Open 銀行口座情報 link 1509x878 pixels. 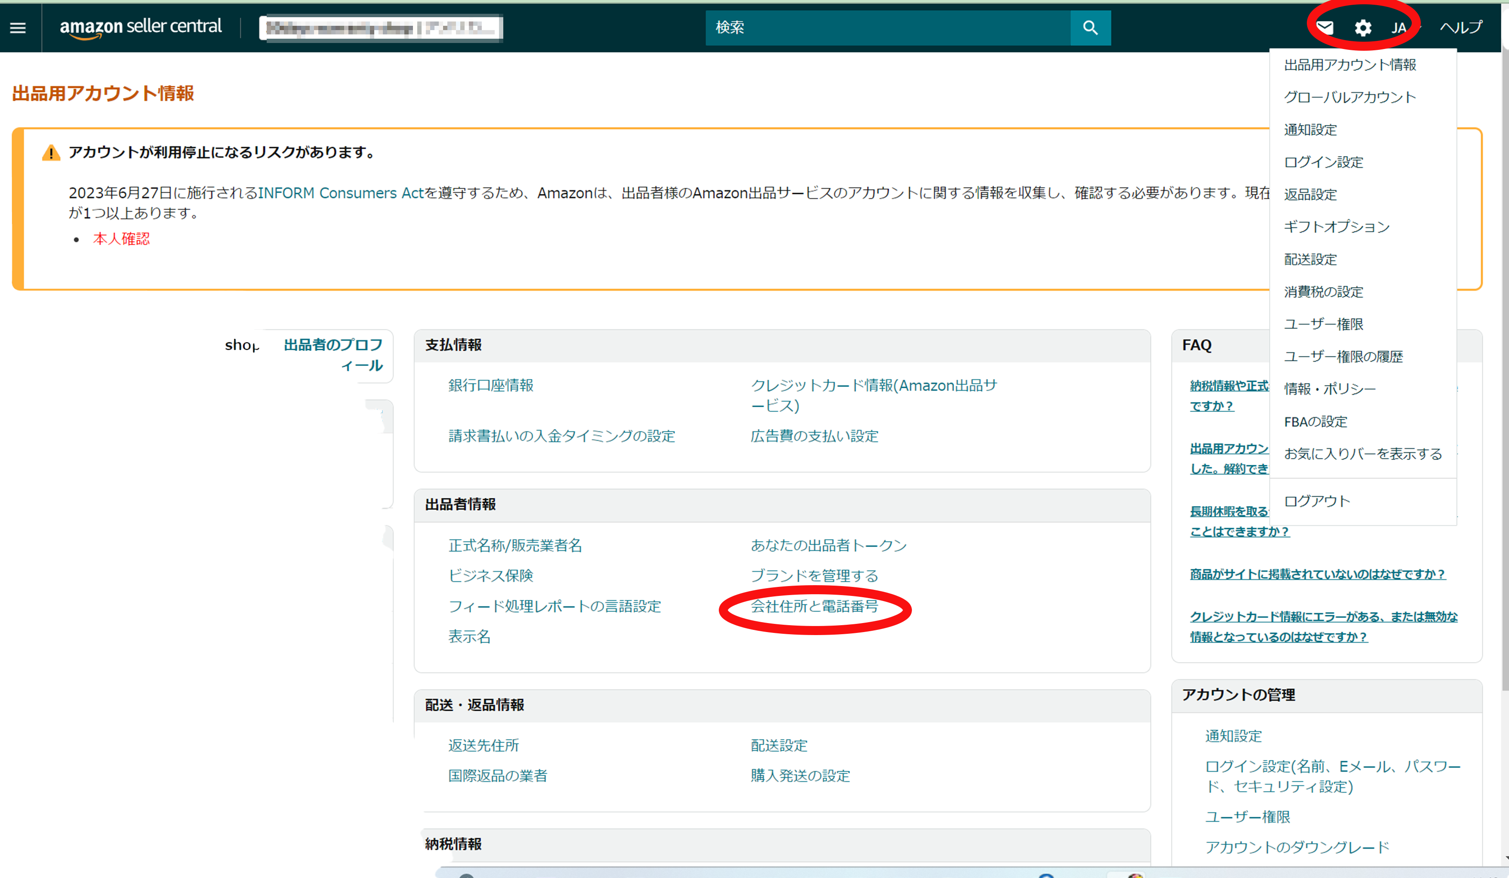point(490,385)
